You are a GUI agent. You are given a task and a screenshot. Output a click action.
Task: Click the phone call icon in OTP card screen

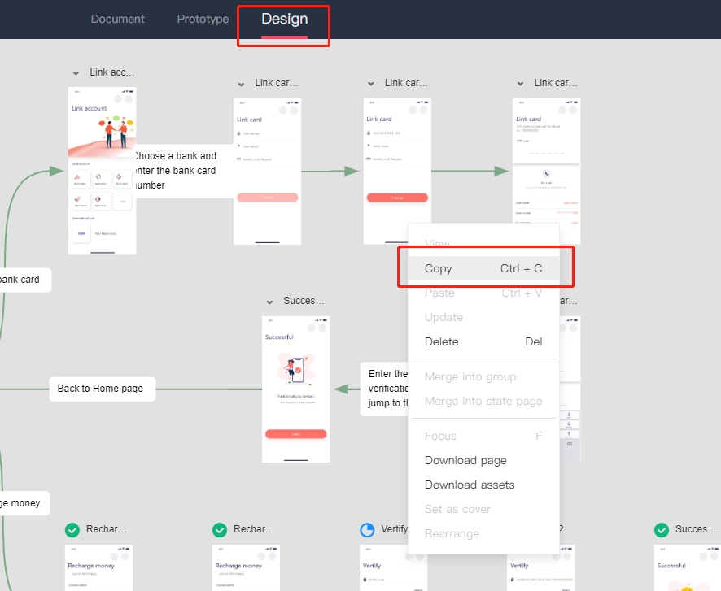tap(546, 174)
